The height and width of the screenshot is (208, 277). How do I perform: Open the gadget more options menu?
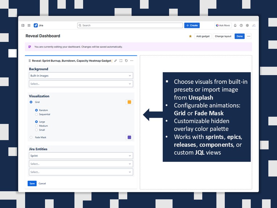[x=132, y=61]
